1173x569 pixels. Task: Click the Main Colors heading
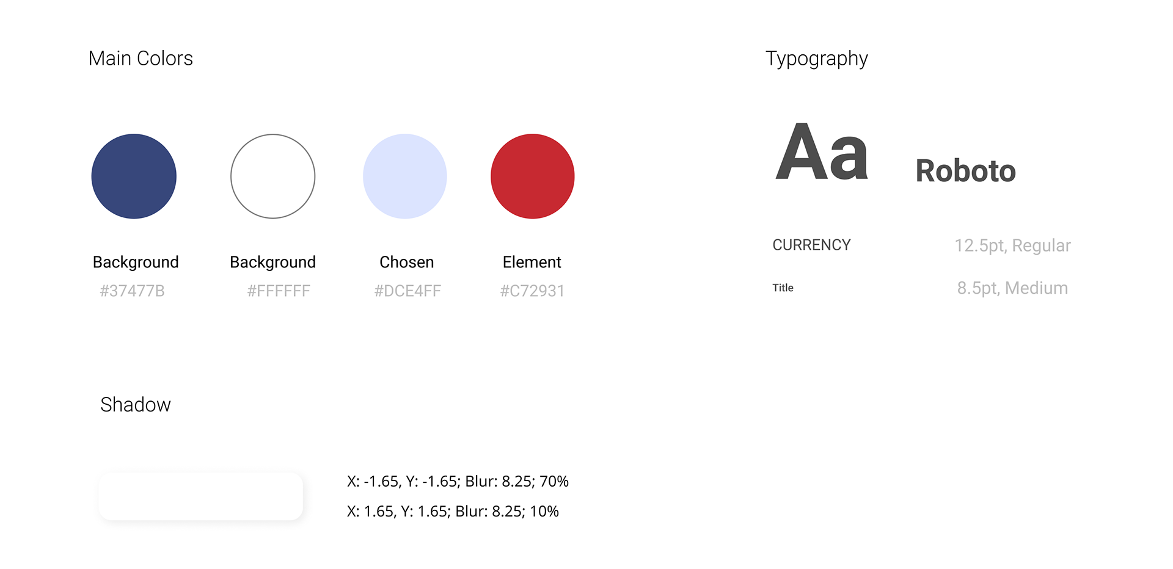(141, 59)
